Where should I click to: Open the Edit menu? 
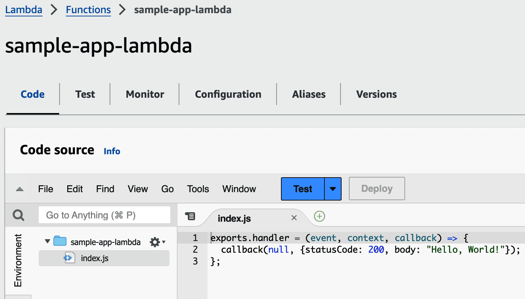(x=75, y=189)
